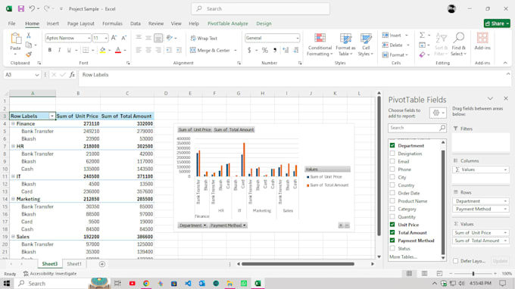Click the Share button
This screenshot has width=515, height=289.
tap(497, 23)
